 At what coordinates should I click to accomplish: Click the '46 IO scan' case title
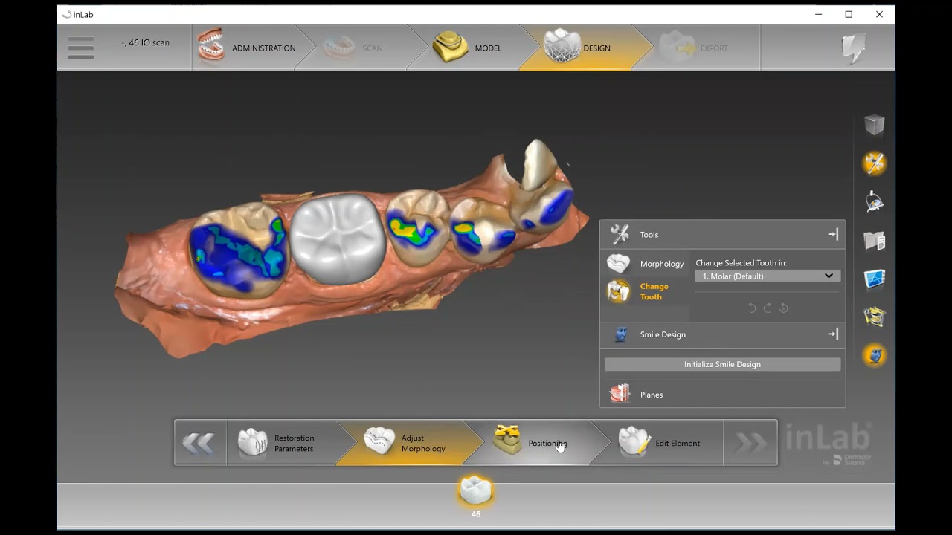147,42
